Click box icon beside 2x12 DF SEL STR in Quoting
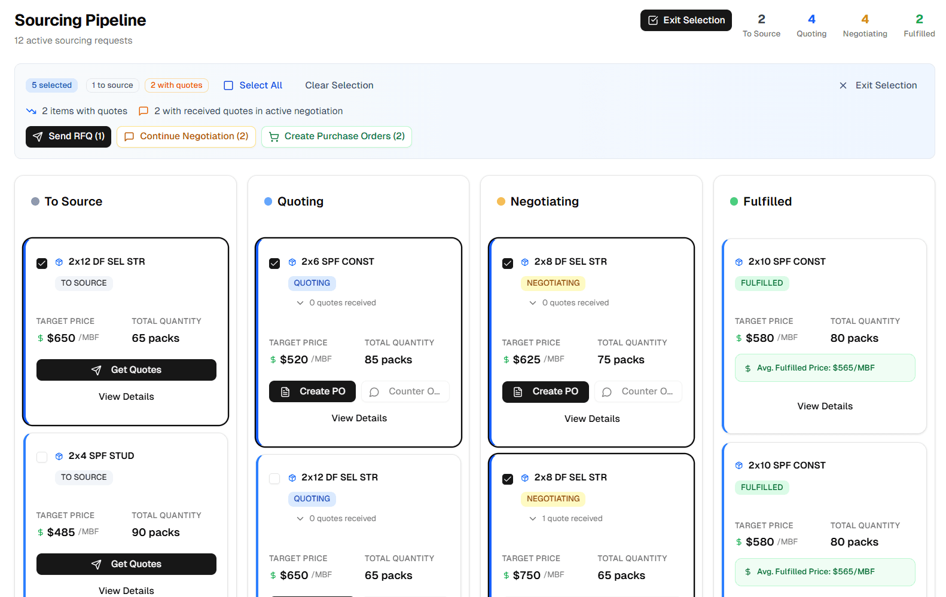This screenshot has width=946, height=597. point(292,478)
